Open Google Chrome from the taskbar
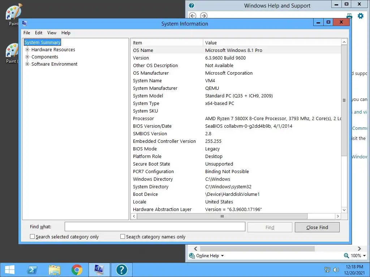The height and width of the screenshot is (277, 370). [77, 270]
